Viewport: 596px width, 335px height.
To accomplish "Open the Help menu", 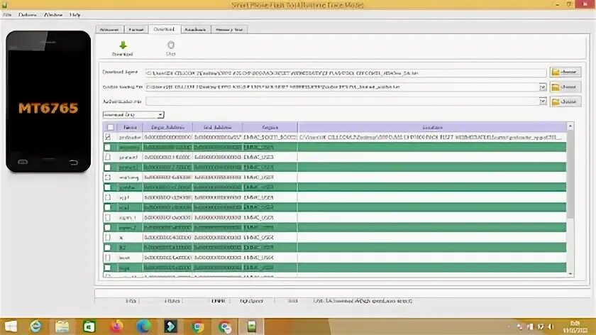I will tap(75, 15).
